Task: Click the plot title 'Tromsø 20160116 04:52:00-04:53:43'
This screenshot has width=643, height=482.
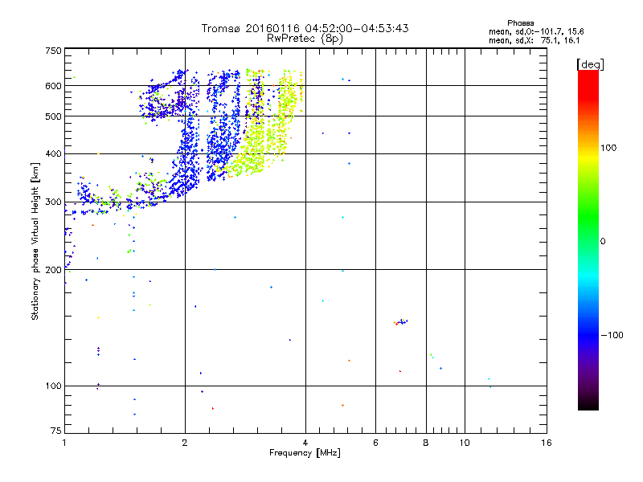Action: pos(305,28)
